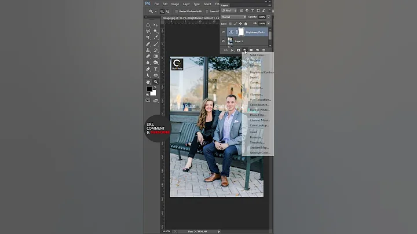Viewport: 417px width, 234px height.
Task: Select the Magic Wand tool
Action: [156, 31]
